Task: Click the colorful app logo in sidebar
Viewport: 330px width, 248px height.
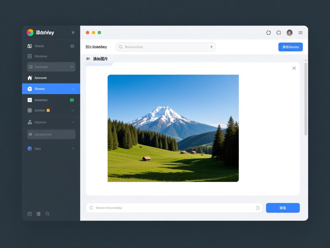Action: tap(30, 32)
